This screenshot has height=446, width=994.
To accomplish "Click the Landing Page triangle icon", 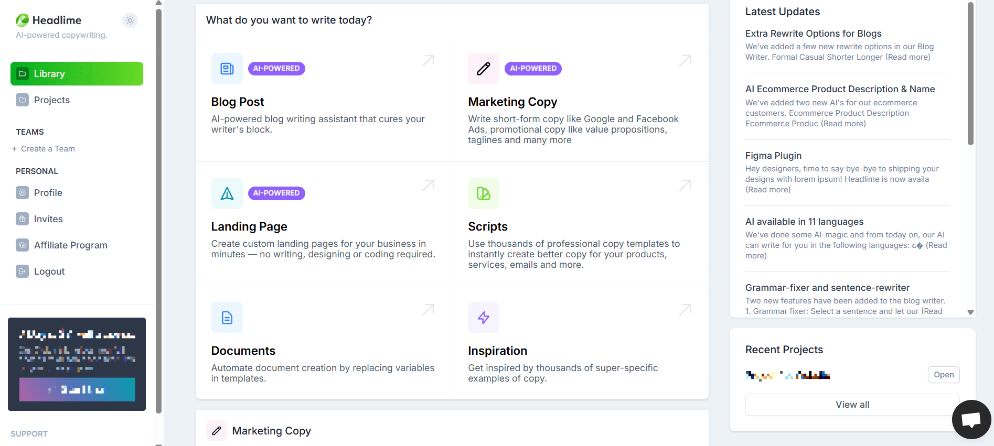I will pos(227,193).
